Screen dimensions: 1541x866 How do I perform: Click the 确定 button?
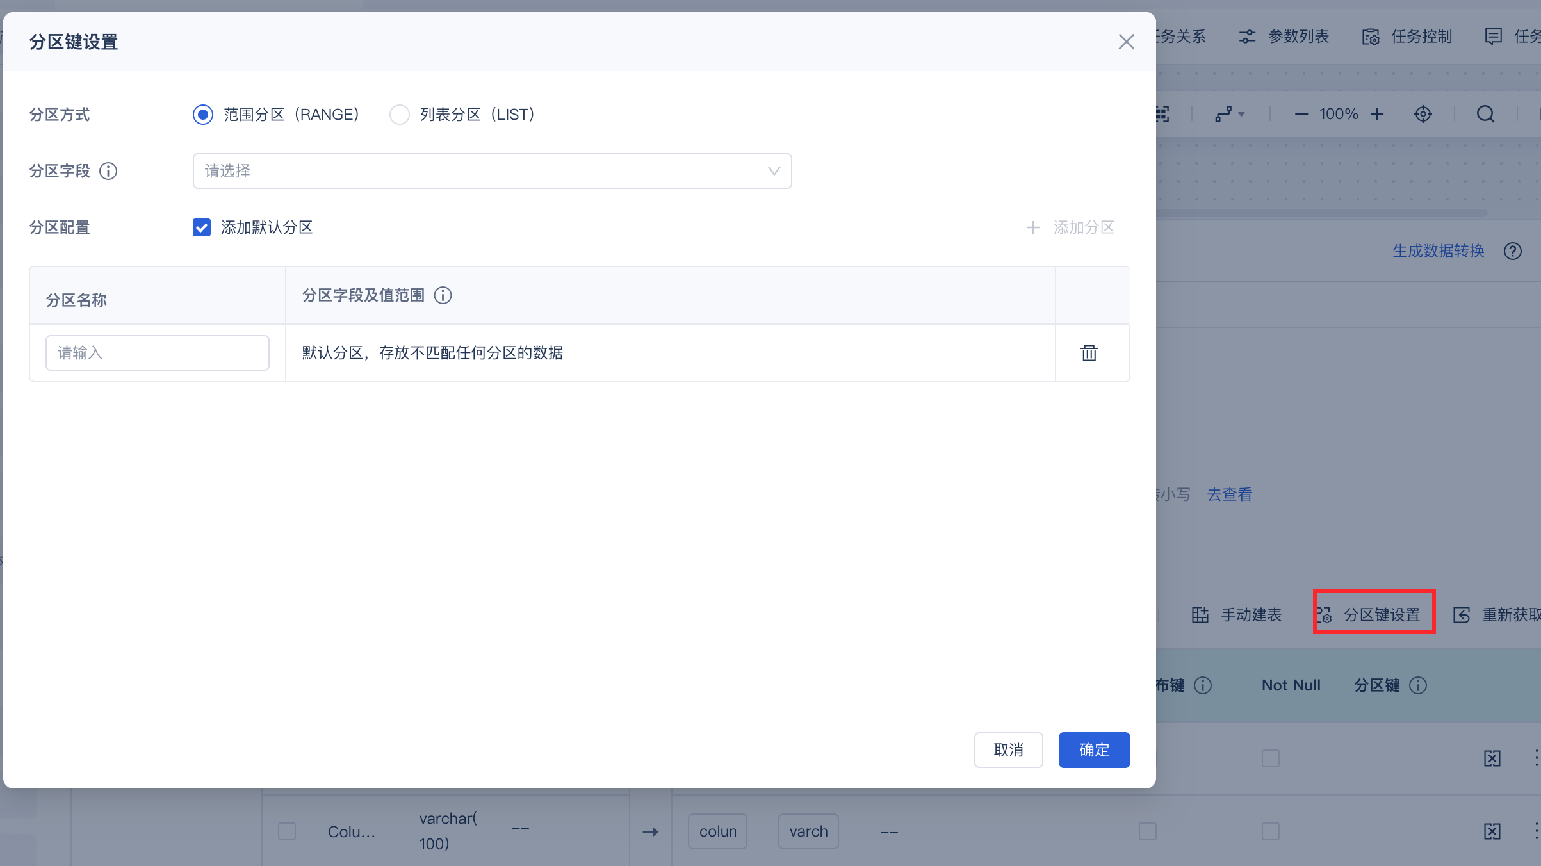coord(1094,749)
